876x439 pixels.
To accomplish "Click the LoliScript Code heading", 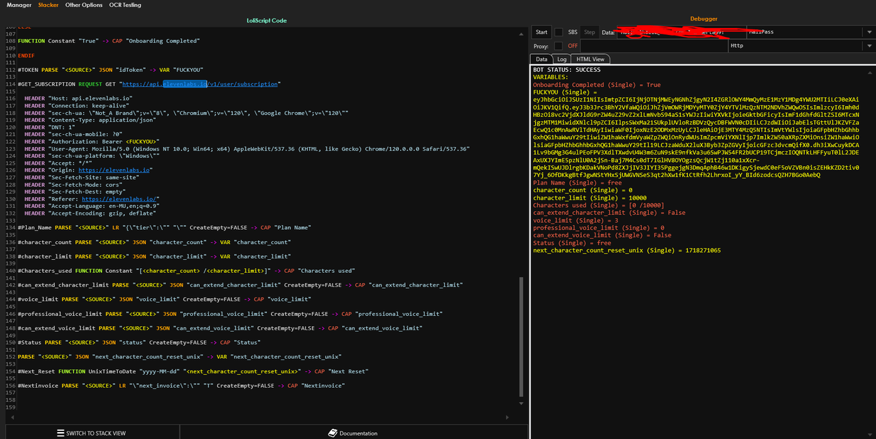I will (x=266, y=21).
